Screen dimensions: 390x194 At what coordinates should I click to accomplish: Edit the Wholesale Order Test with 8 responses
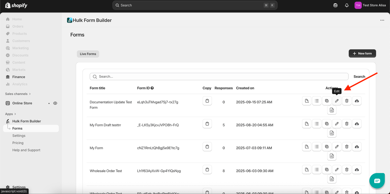point(337,170)
